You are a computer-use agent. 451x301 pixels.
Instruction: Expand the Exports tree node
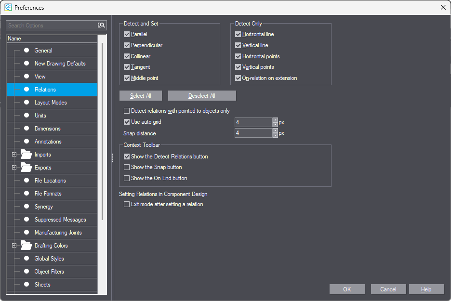(x=14, y=168)
